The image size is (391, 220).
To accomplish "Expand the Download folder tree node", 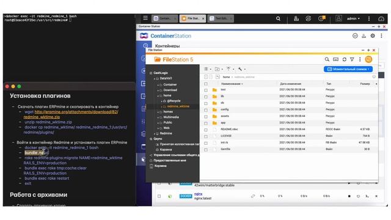I will click(158, 90).
